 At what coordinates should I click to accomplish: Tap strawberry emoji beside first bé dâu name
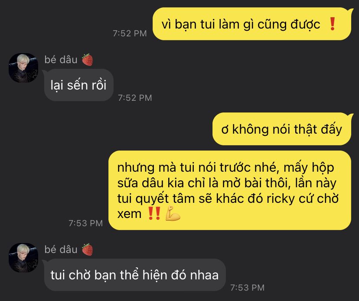coord(88,60)
